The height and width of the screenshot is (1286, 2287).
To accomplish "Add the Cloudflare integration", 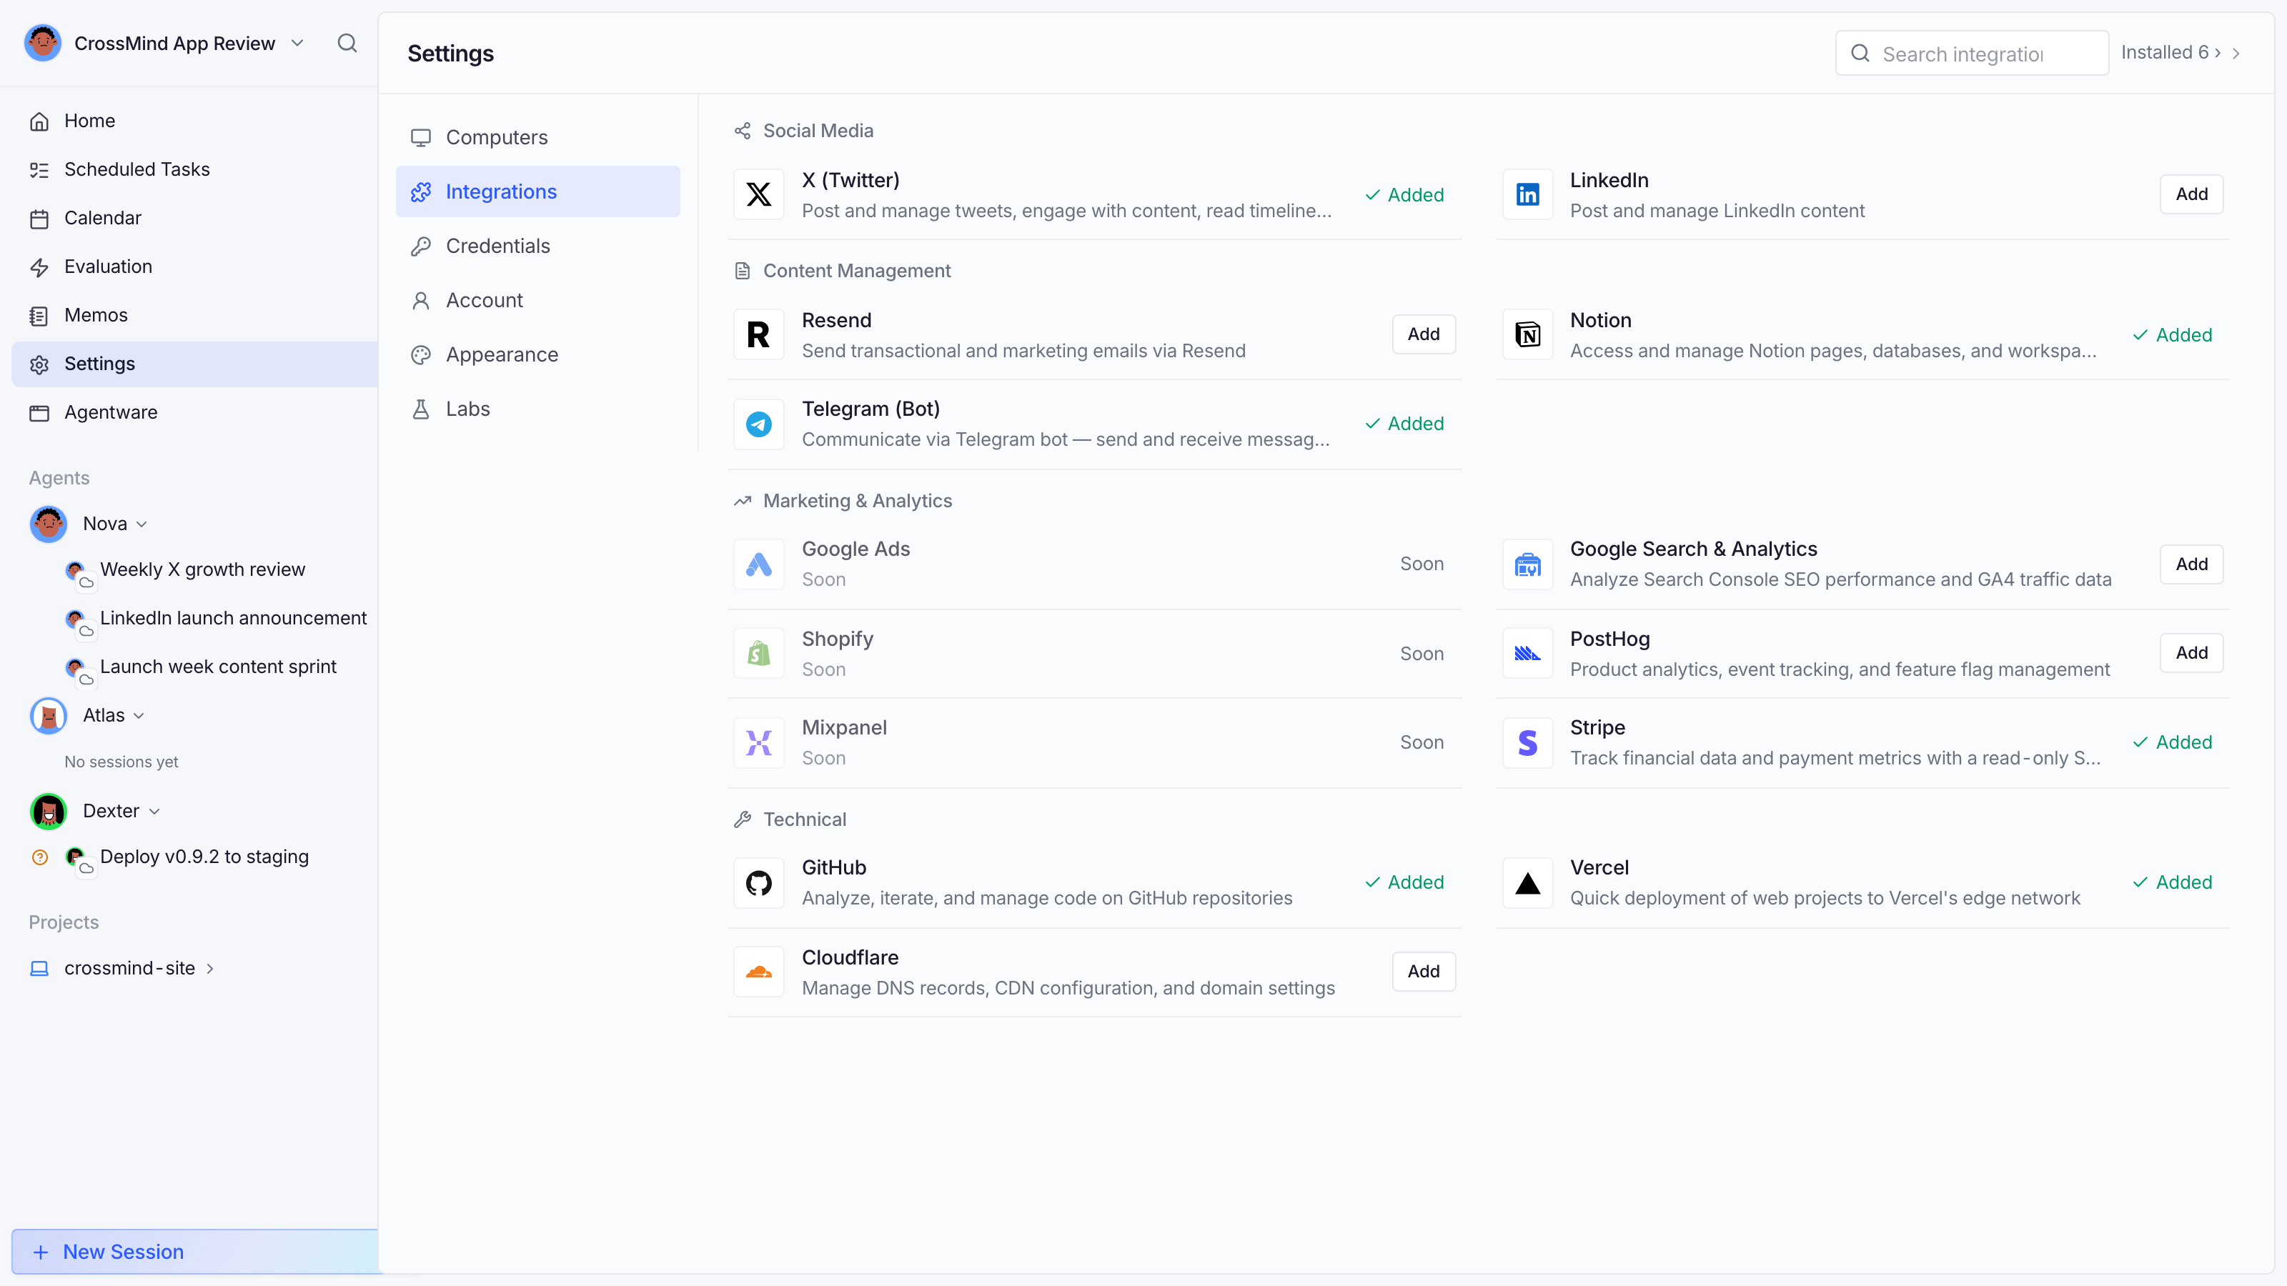I will 1423,972.
